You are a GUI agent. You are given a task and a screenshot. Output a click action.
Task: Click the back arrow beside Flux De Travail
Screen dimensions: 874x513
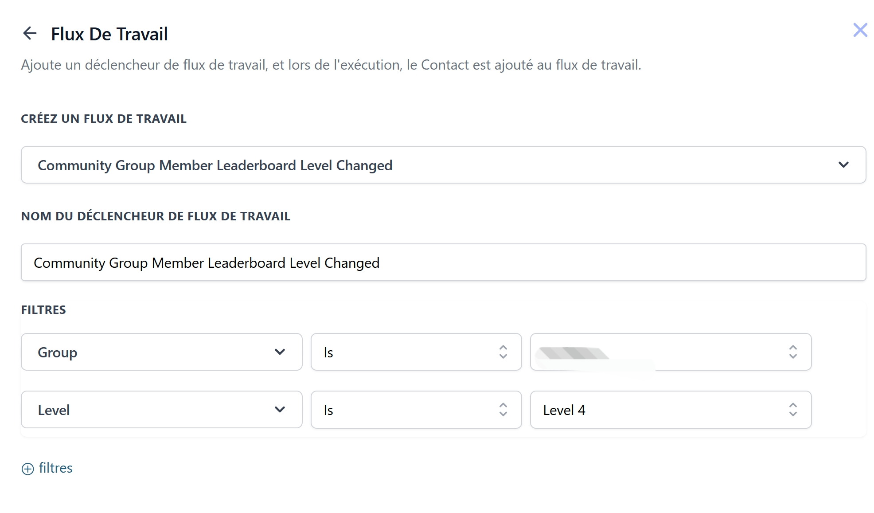(30, 33)
